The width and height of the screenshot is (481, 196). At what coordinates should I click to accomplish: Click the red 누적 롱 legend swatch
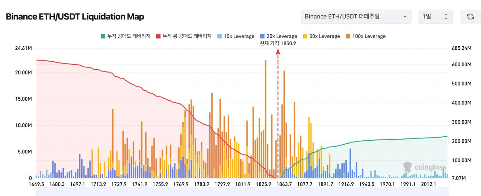(158, 36)
